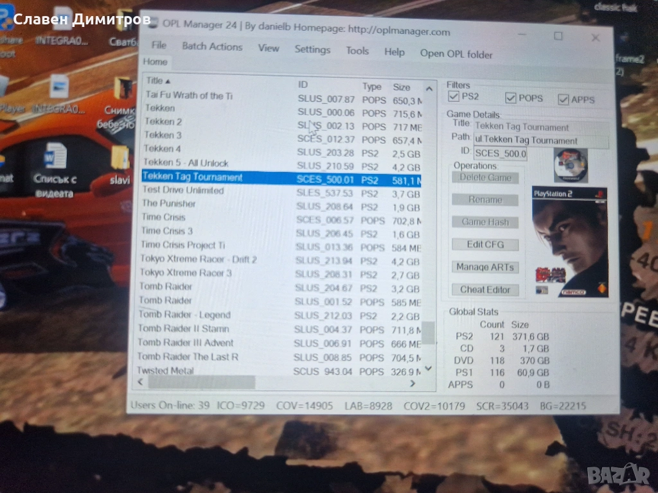Viewport: 658px width, 493px height.
Task: Open the Batch Actions menu
Action: (212, 46)
